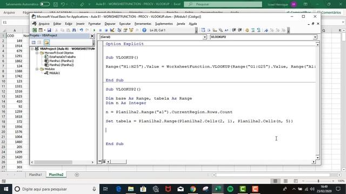Toggle the Salvamento Automático switch in Excel
Image resolution: width=346 pixels, height=194 pixels.
pyautogui.click(x=45, y=4)
